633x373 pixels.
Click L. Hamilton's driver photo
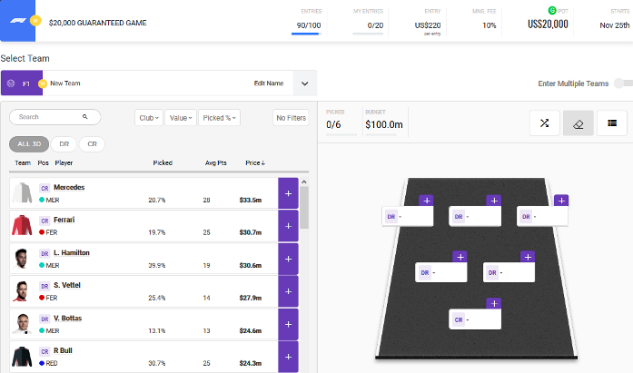pos(22,259)
